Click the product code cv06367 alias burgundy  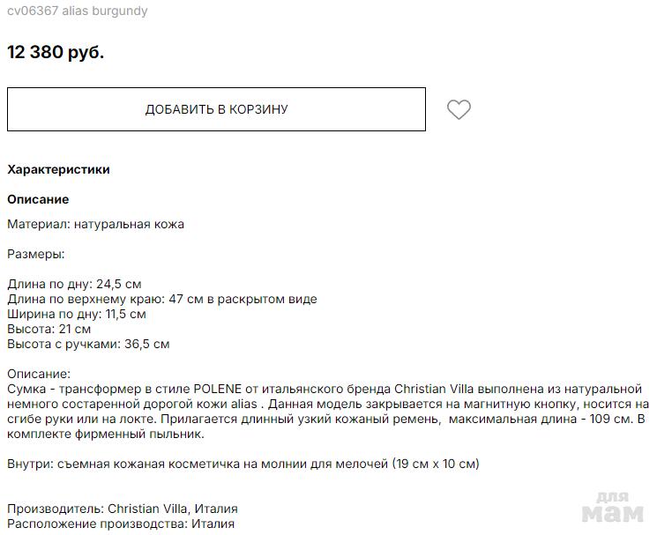(x=78, y=11)
